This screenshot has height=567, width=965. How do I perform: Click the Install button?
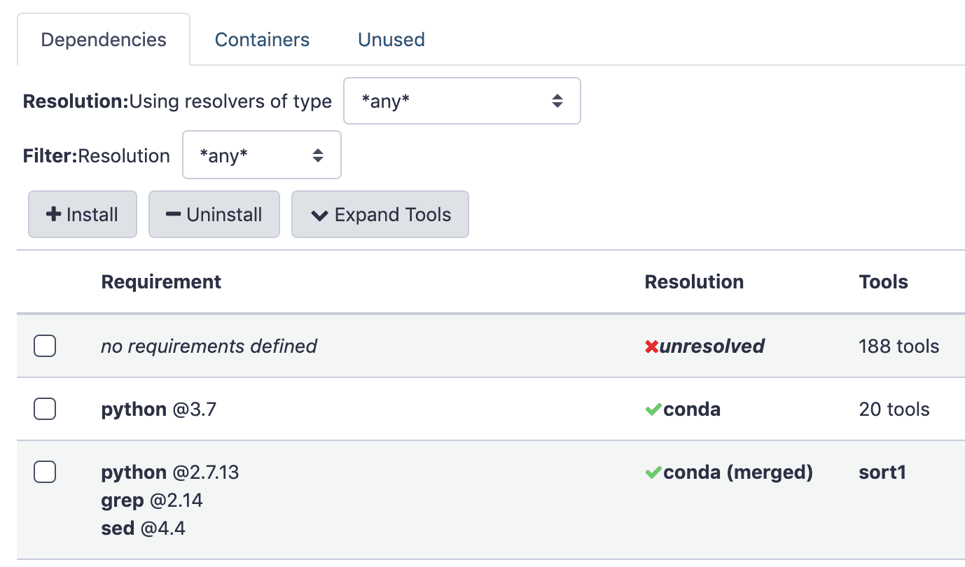coord(82,214)
